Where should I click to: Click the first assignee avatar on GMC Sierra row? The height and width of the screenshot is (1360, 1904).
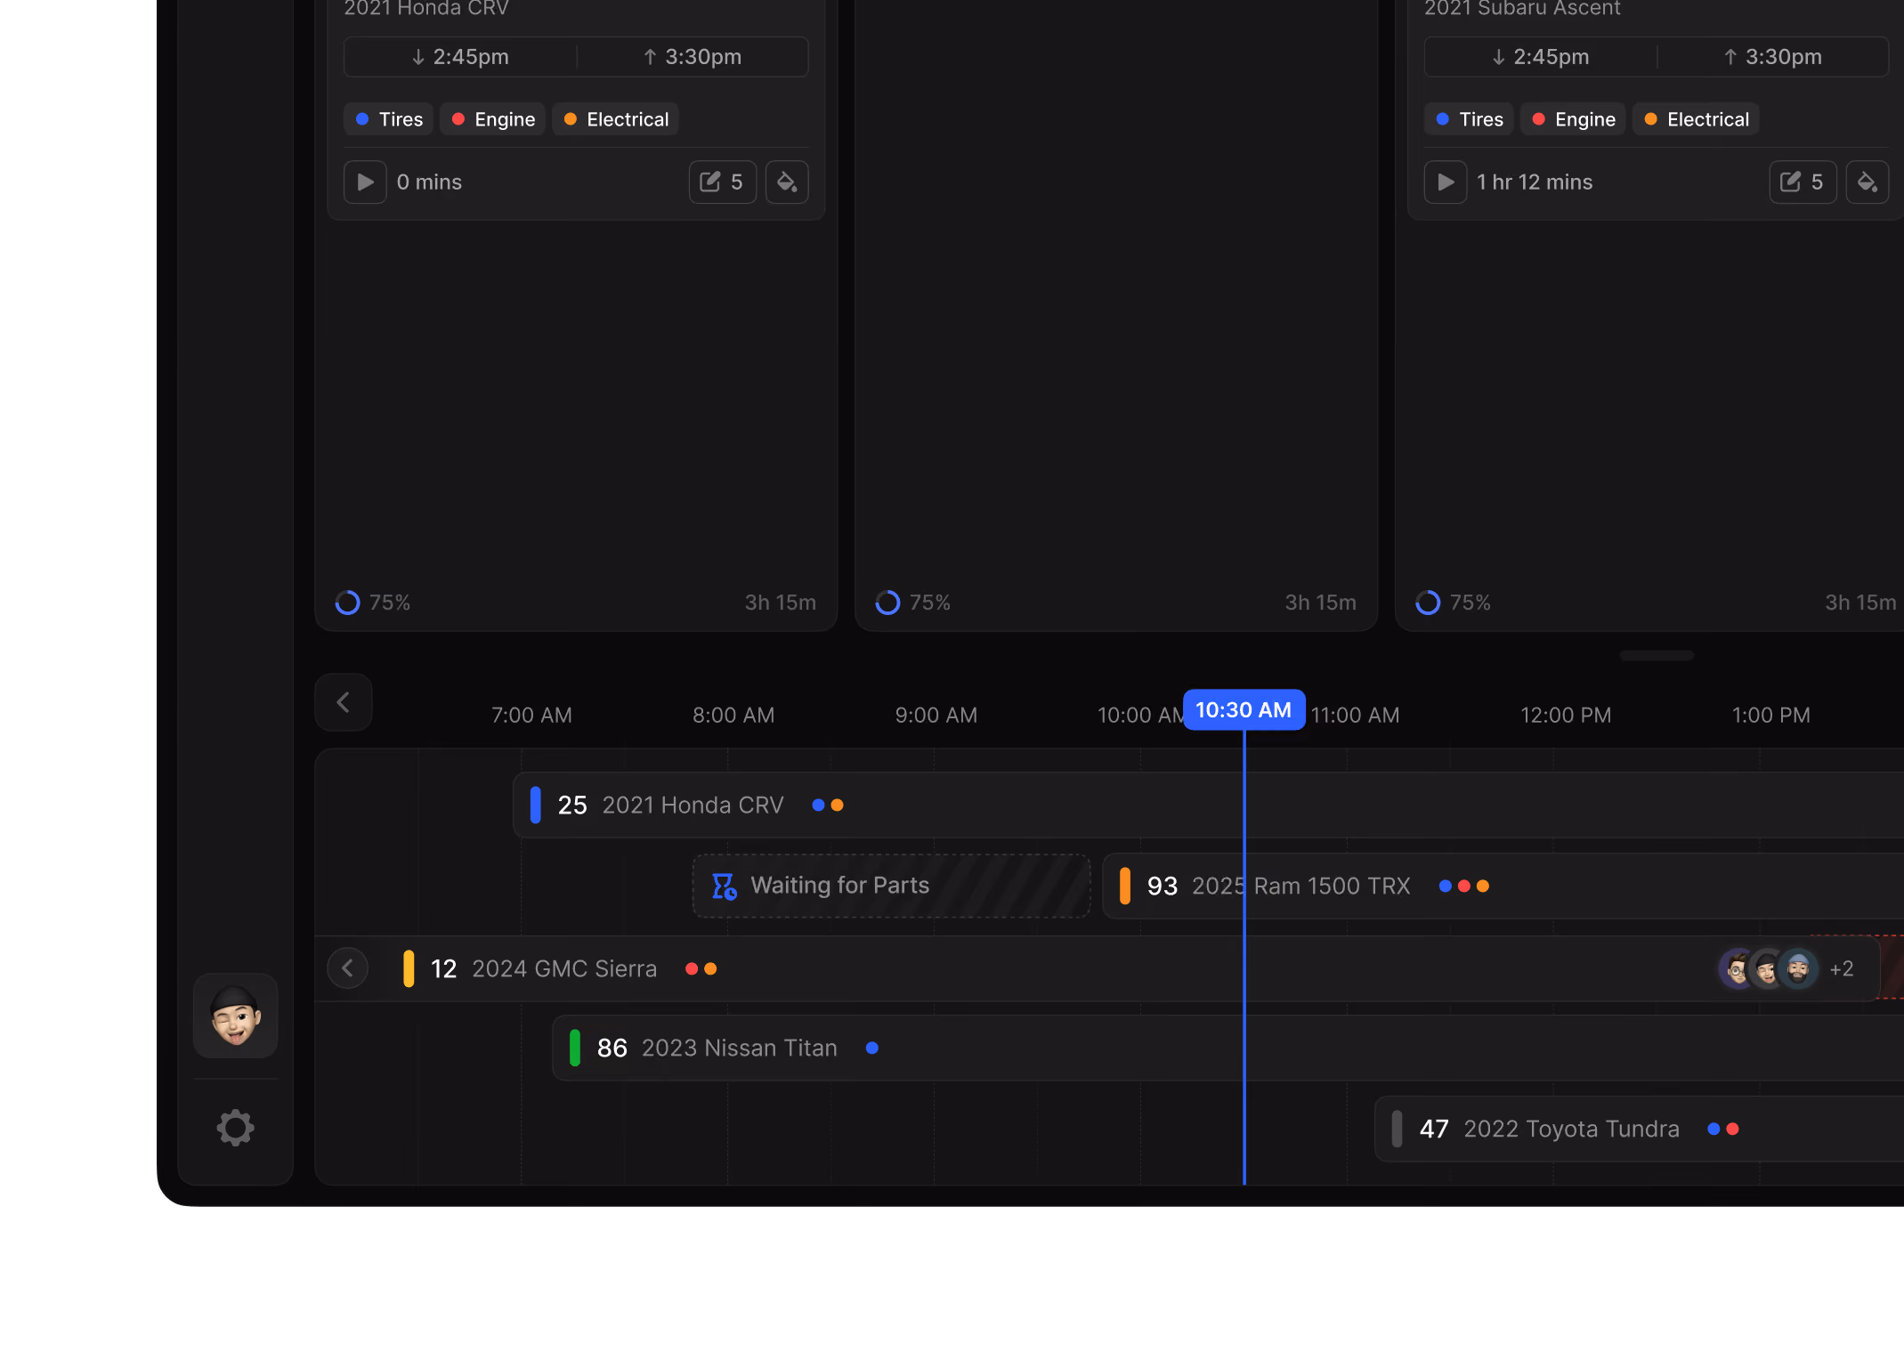[x=1737, y=968]
